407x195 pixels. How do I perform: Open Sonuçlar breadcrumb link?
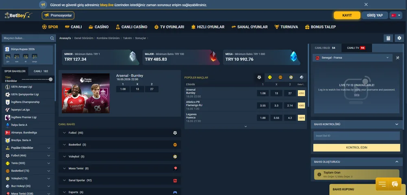(140, 38)
